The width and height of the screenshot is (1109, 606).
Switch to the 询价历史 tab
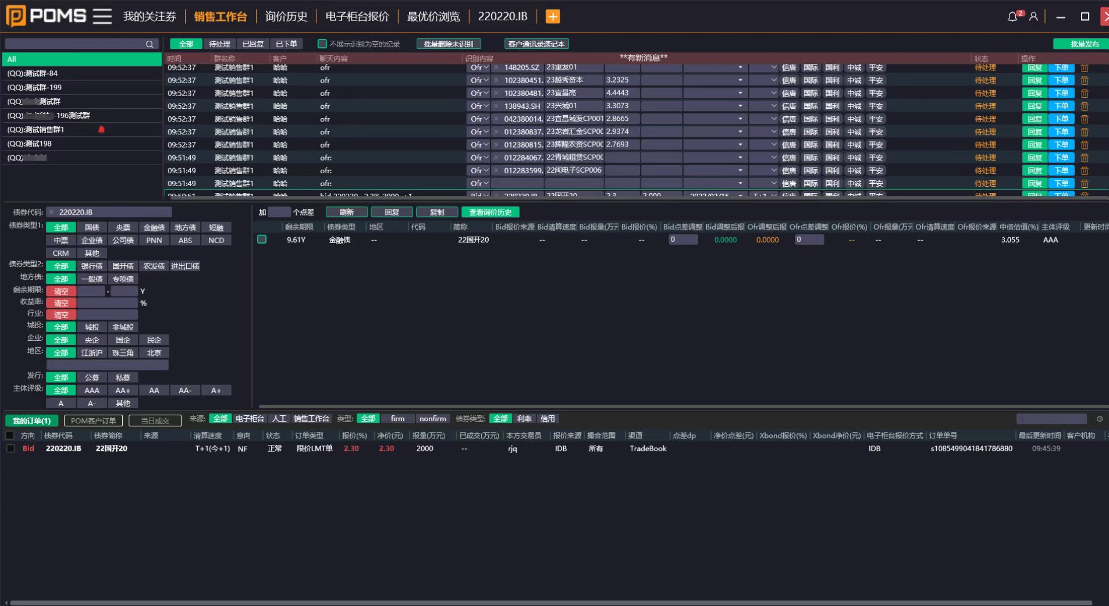point(286,16)
